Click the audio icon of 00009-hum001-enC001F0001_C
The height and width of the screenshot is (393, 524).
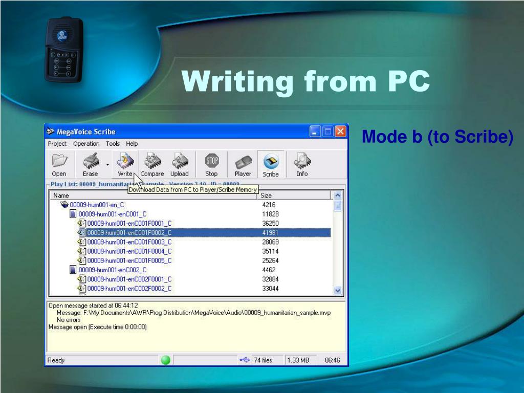(x=81, y=223)
